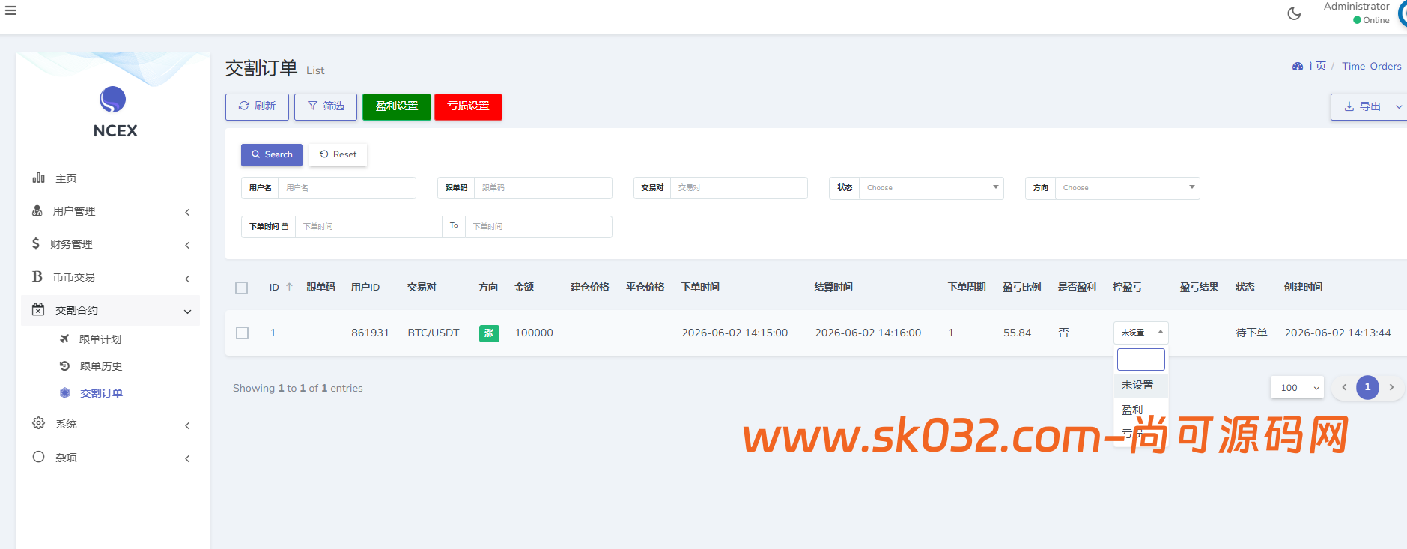Image resolution: width=1407 pixels, height=549 pixels.
Task: Select 盈利 option in dropdown list
Action: coord(1141,410)
